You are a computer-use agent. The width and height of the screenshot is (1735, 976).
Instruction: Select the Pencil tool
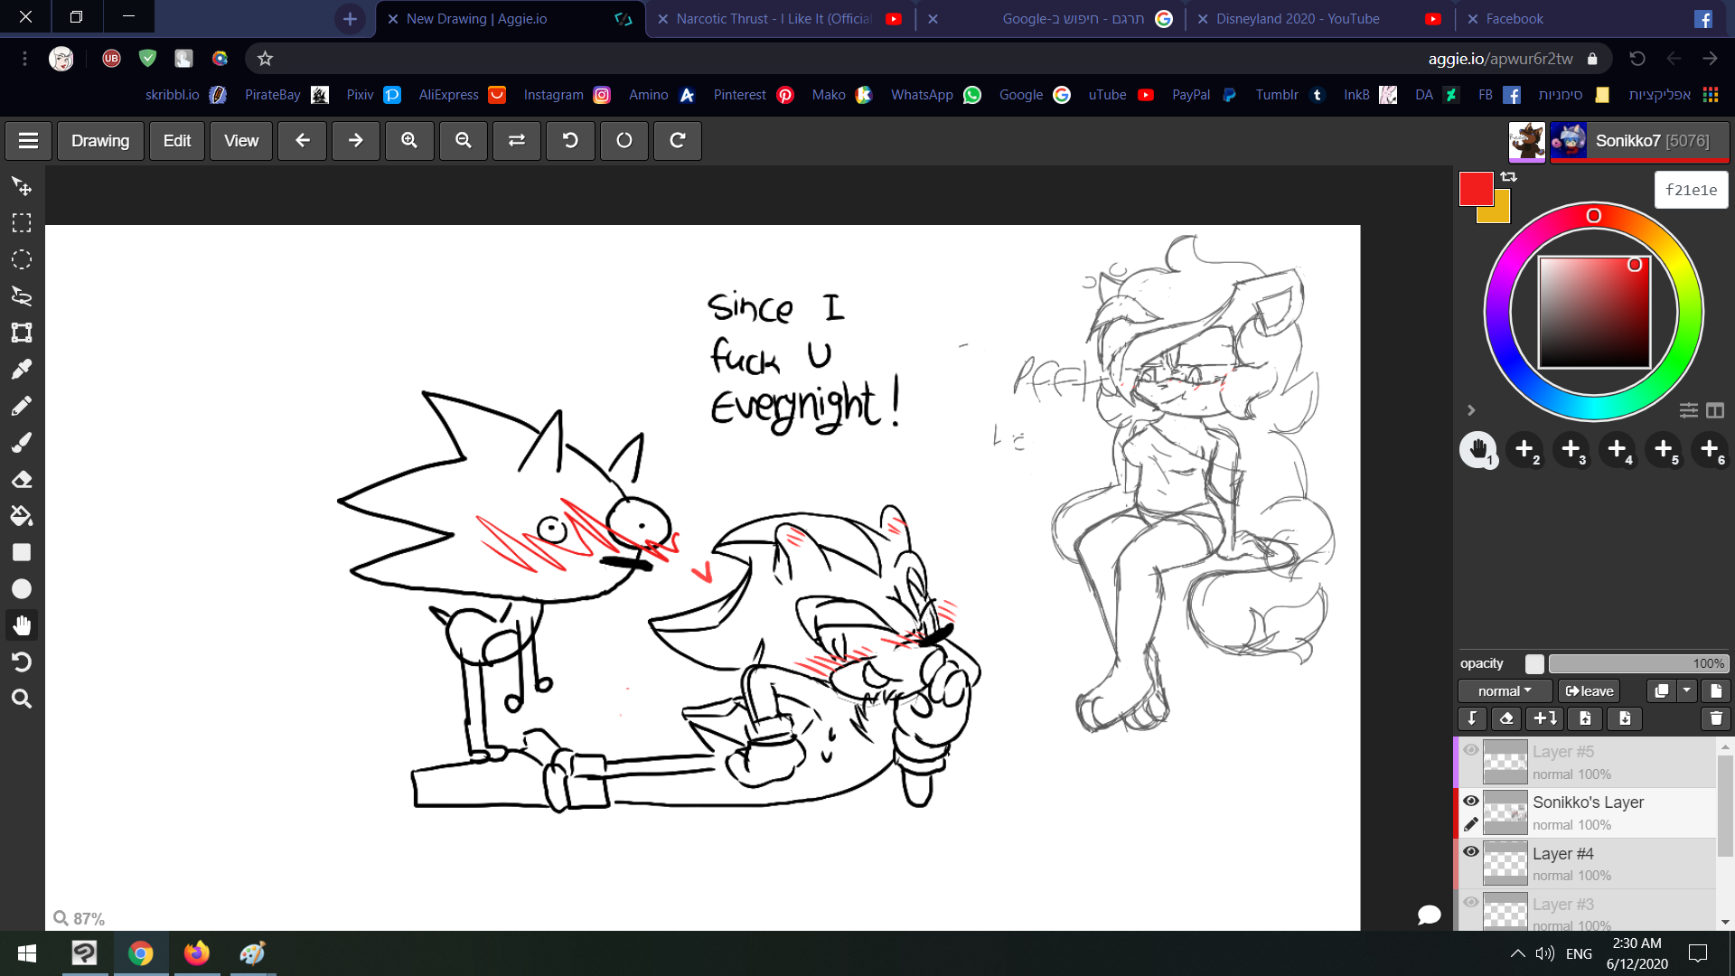22,406
